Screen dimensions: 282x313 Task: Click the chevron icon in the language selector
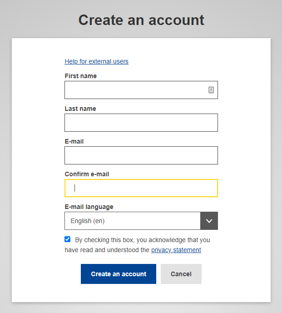coord(209,221)
